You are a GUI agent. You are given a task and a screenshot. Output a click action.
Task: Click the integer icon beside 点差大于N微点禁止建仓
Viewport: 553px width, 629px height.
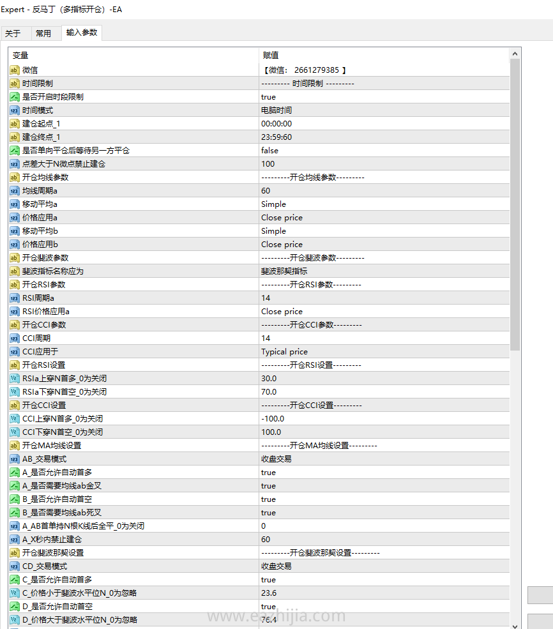(15, 163)
